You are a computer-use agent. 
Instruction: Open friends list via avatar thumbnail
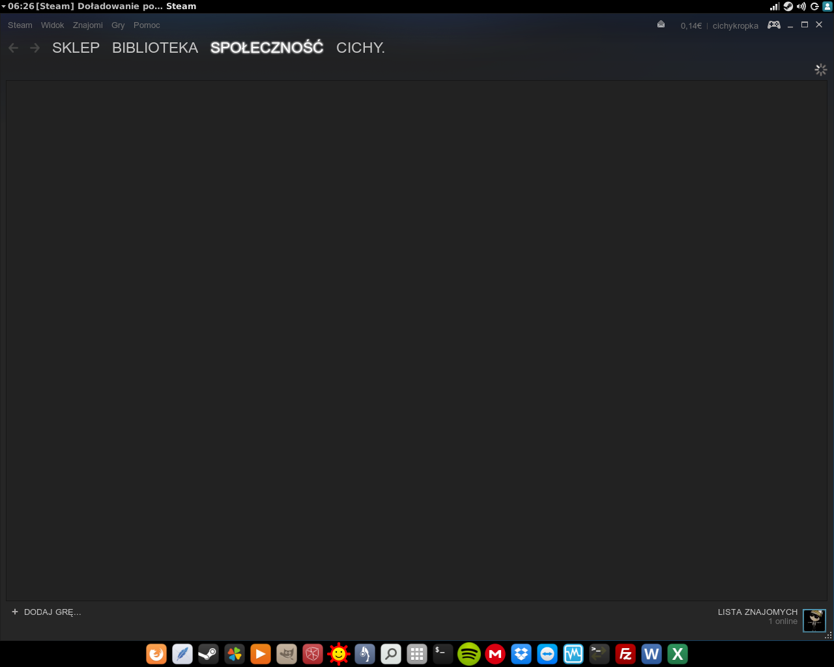(x=814, y=620)
